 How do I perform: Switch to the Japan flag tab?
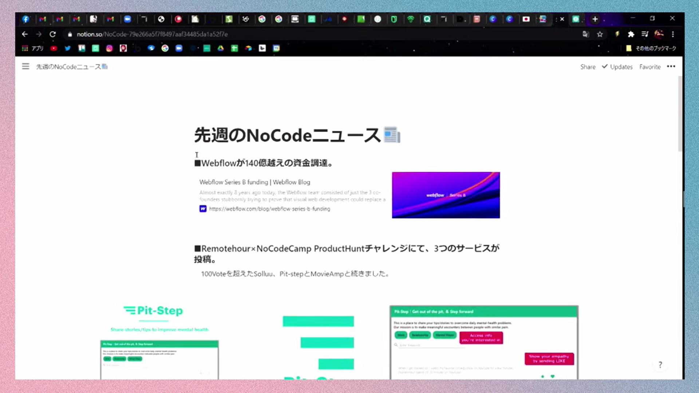coord(526,19)
